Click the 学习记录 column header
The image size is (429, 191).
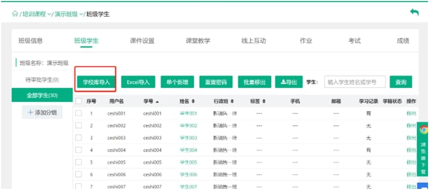[x=369, y=101]
